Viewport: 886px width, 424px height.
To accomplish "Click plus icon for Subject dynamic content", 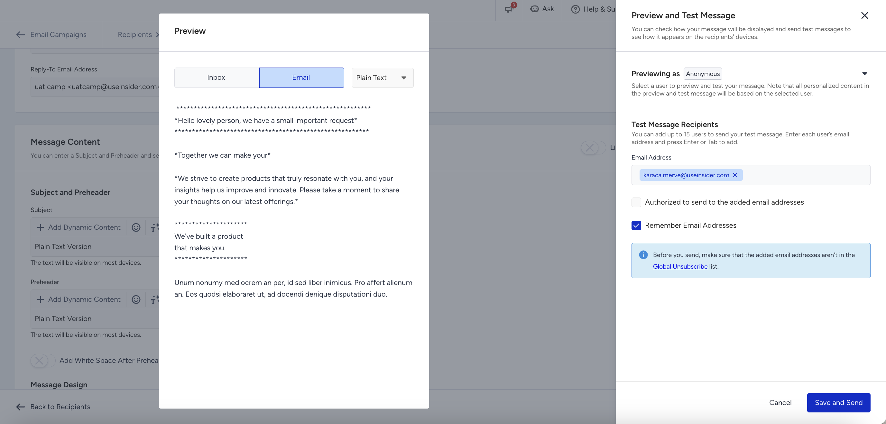I will (x=40, y=227).
